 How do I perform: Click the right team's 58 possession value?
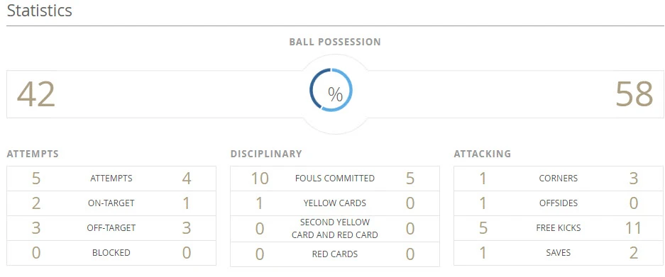tap(634, 94)
